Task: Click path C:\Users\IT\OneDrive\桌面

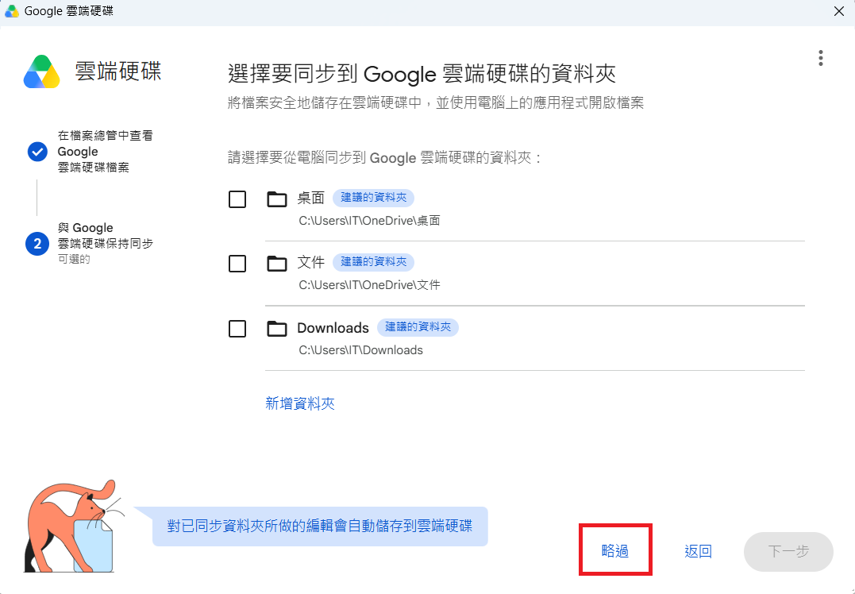Action: 369,221
